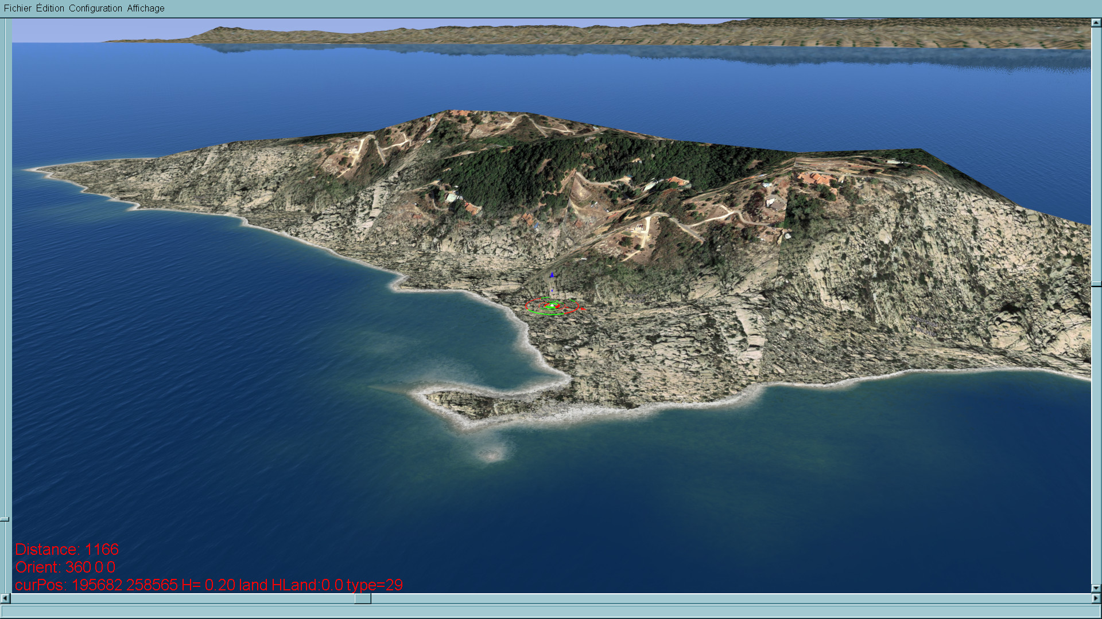Select the small blue cone marker

(552, 291)
